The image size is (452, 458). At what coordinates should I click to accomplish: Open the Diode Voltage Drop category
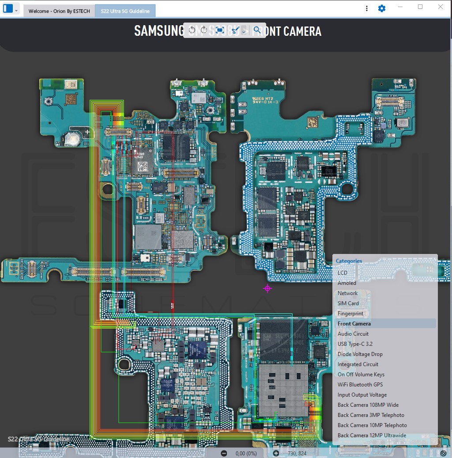360,354
